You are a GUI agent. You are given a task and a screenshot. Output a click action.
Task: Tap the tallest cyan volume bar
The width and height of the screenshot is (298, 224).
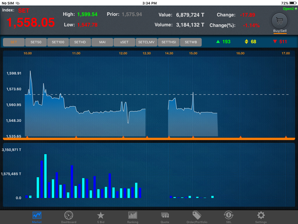[x=45, y=176]
